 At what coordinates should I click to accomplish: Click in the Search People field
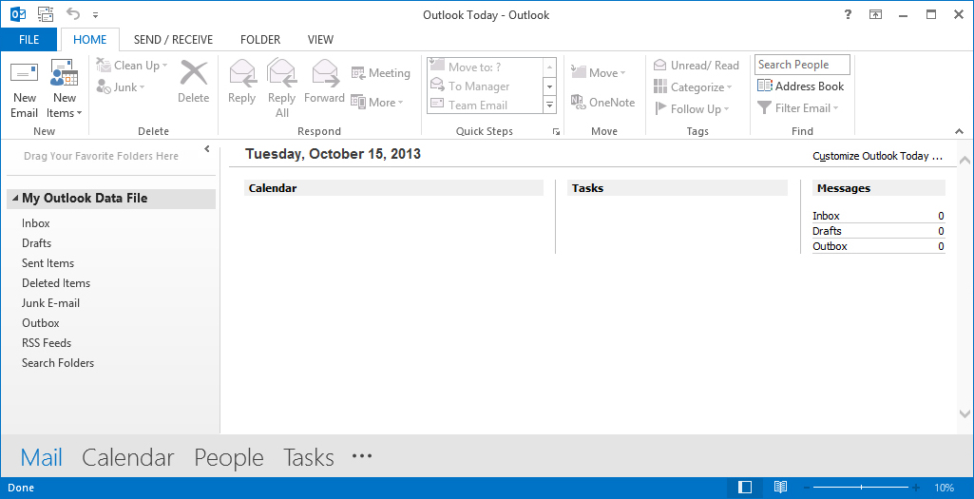pyautogui.click(x=802, y=65)
